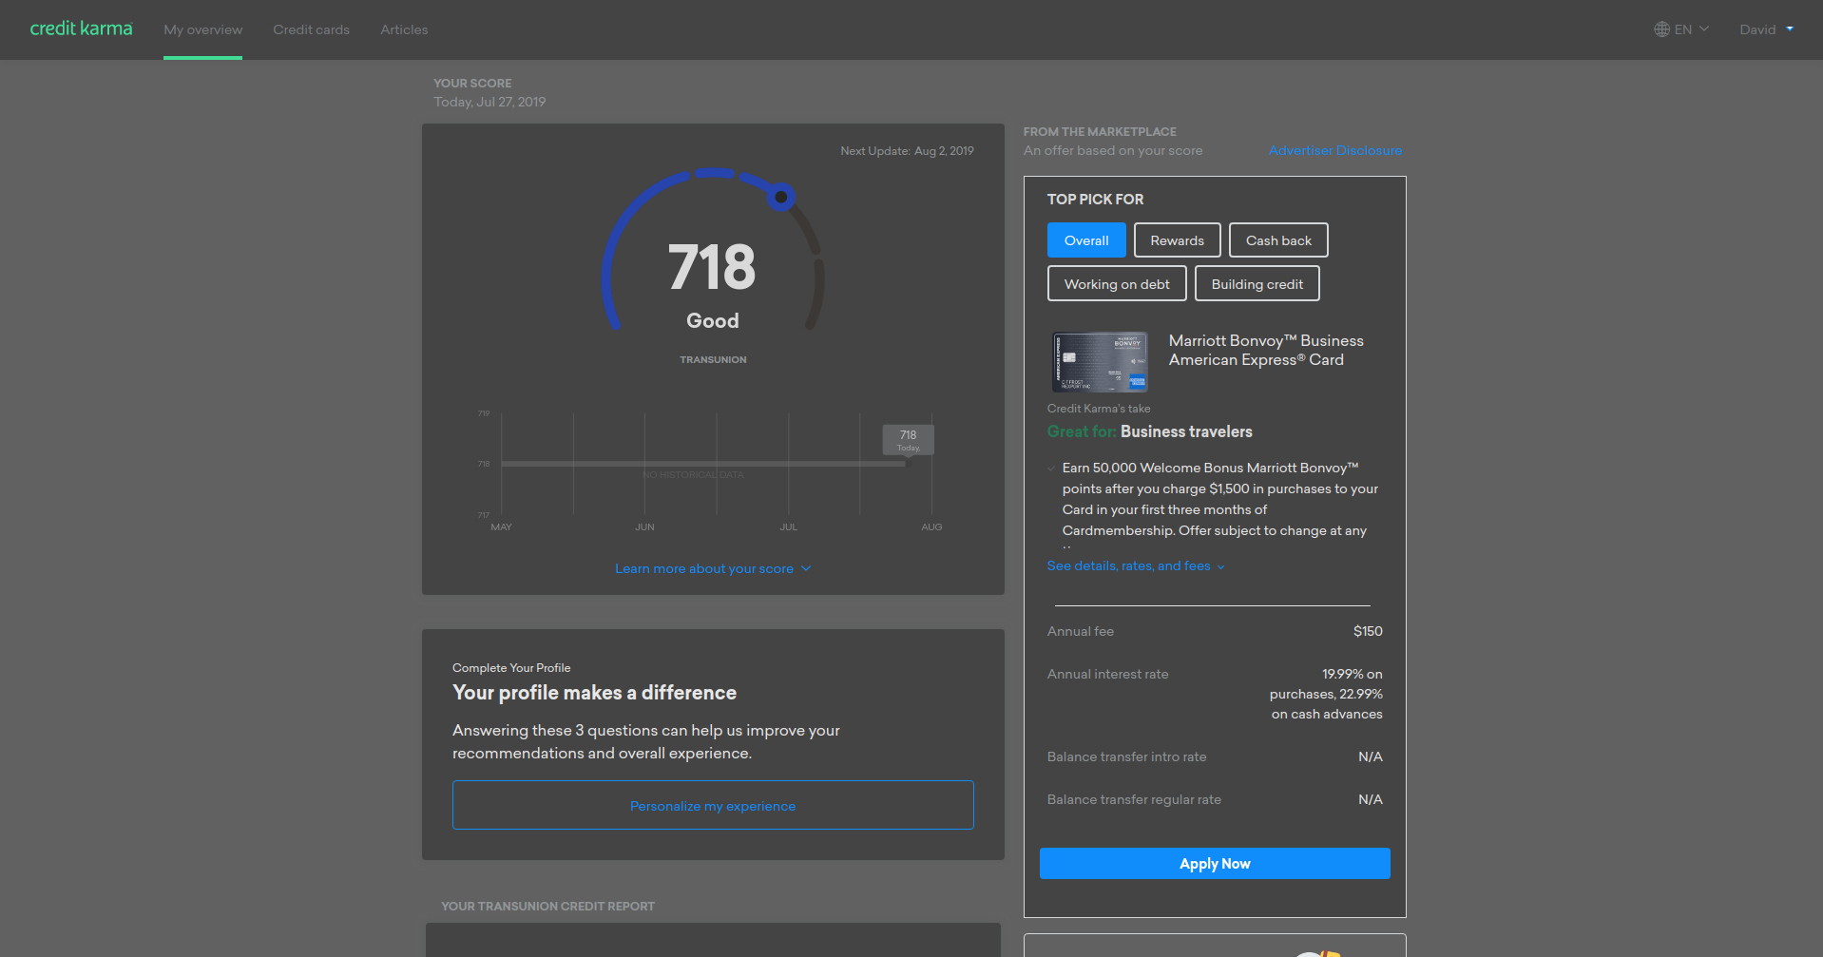Click Personalize my experience button
The width and height of the screenshot is (1823, 957).
713,805
